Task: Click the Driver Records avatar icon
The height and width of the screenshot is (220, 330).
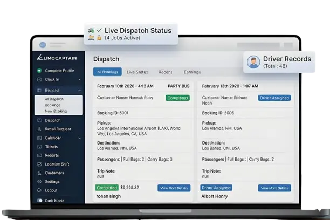Action: [x=252, y=62]
